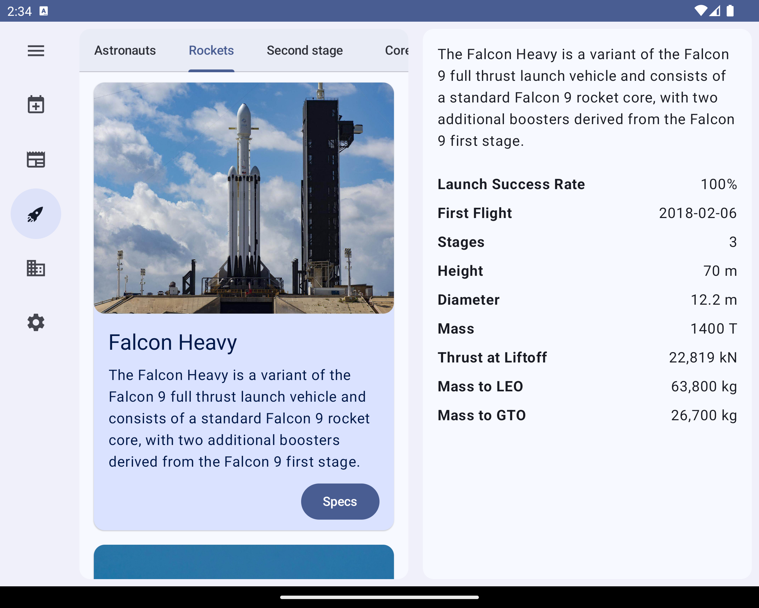Select the Height value 70 m
The width and height of the screenshot is (759, 608).
coord(720,271)
